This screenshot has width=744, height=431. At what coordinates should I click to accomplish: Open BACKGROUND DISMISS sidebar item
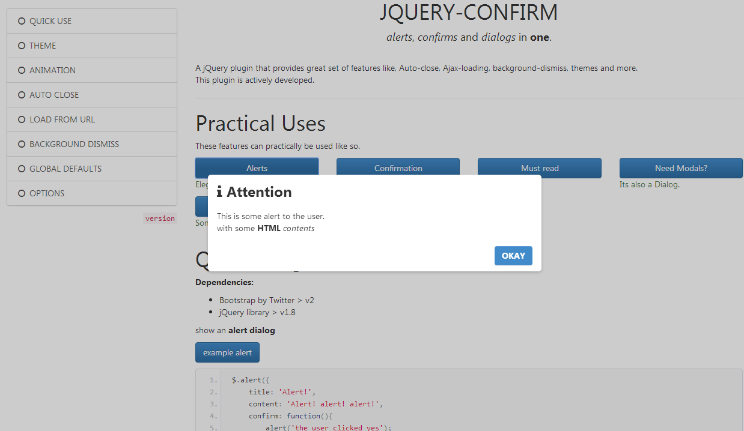(92, 144)
